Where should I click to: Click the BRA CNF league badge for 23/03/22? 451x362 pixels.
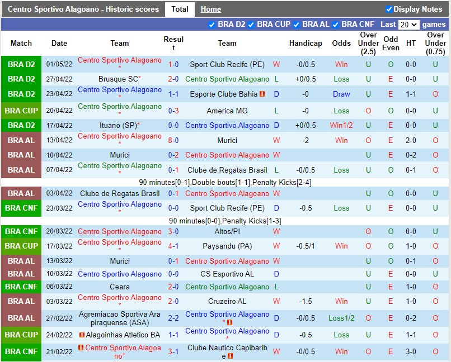point(21,208)
